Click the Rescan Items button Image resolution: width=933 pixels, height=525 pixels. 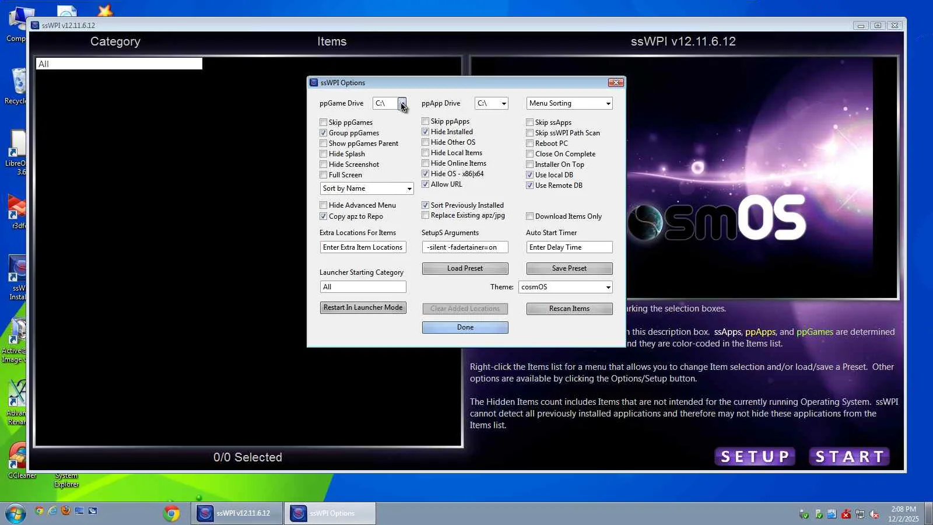tap(569, 309)
